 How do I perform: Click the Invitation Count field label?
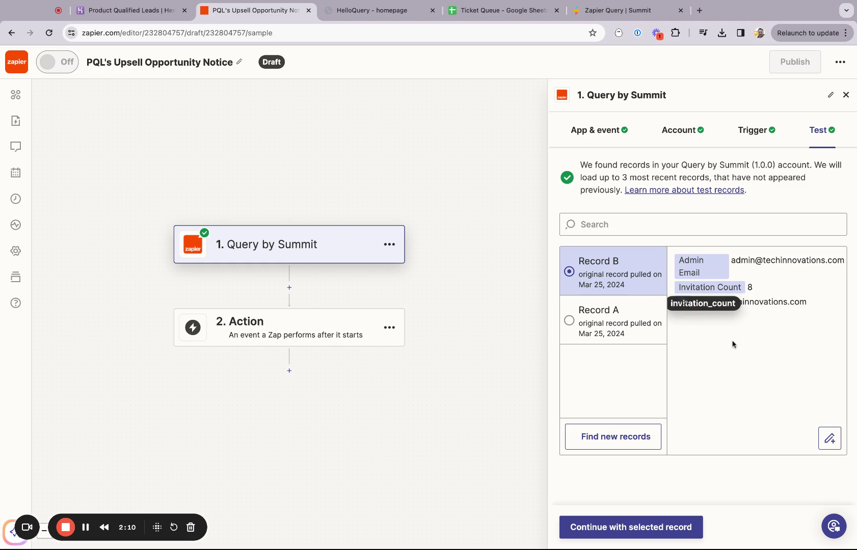tap(710, 287)
